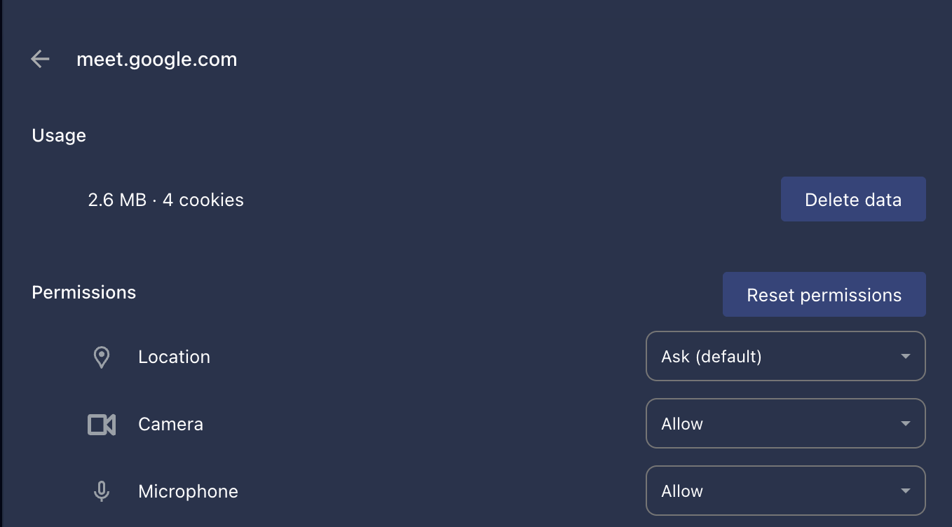Screen dimensions: 952x527
Task: Click the Usage section heading
Action: pyautogui.click(x=58, y=135)
